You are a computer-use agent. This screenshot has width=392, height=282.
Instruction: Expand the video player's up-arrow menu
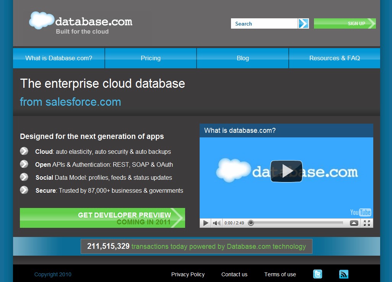[354, 223]
